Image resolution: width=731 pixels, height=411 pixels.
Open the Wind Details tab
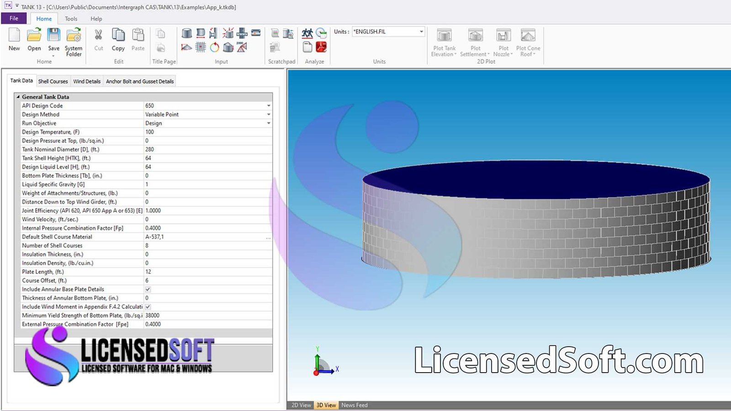click(x=87, y=81)
